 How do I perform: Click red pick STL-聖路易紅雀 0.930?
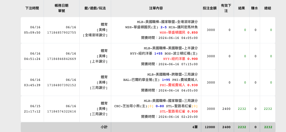[x=178, y=112]
